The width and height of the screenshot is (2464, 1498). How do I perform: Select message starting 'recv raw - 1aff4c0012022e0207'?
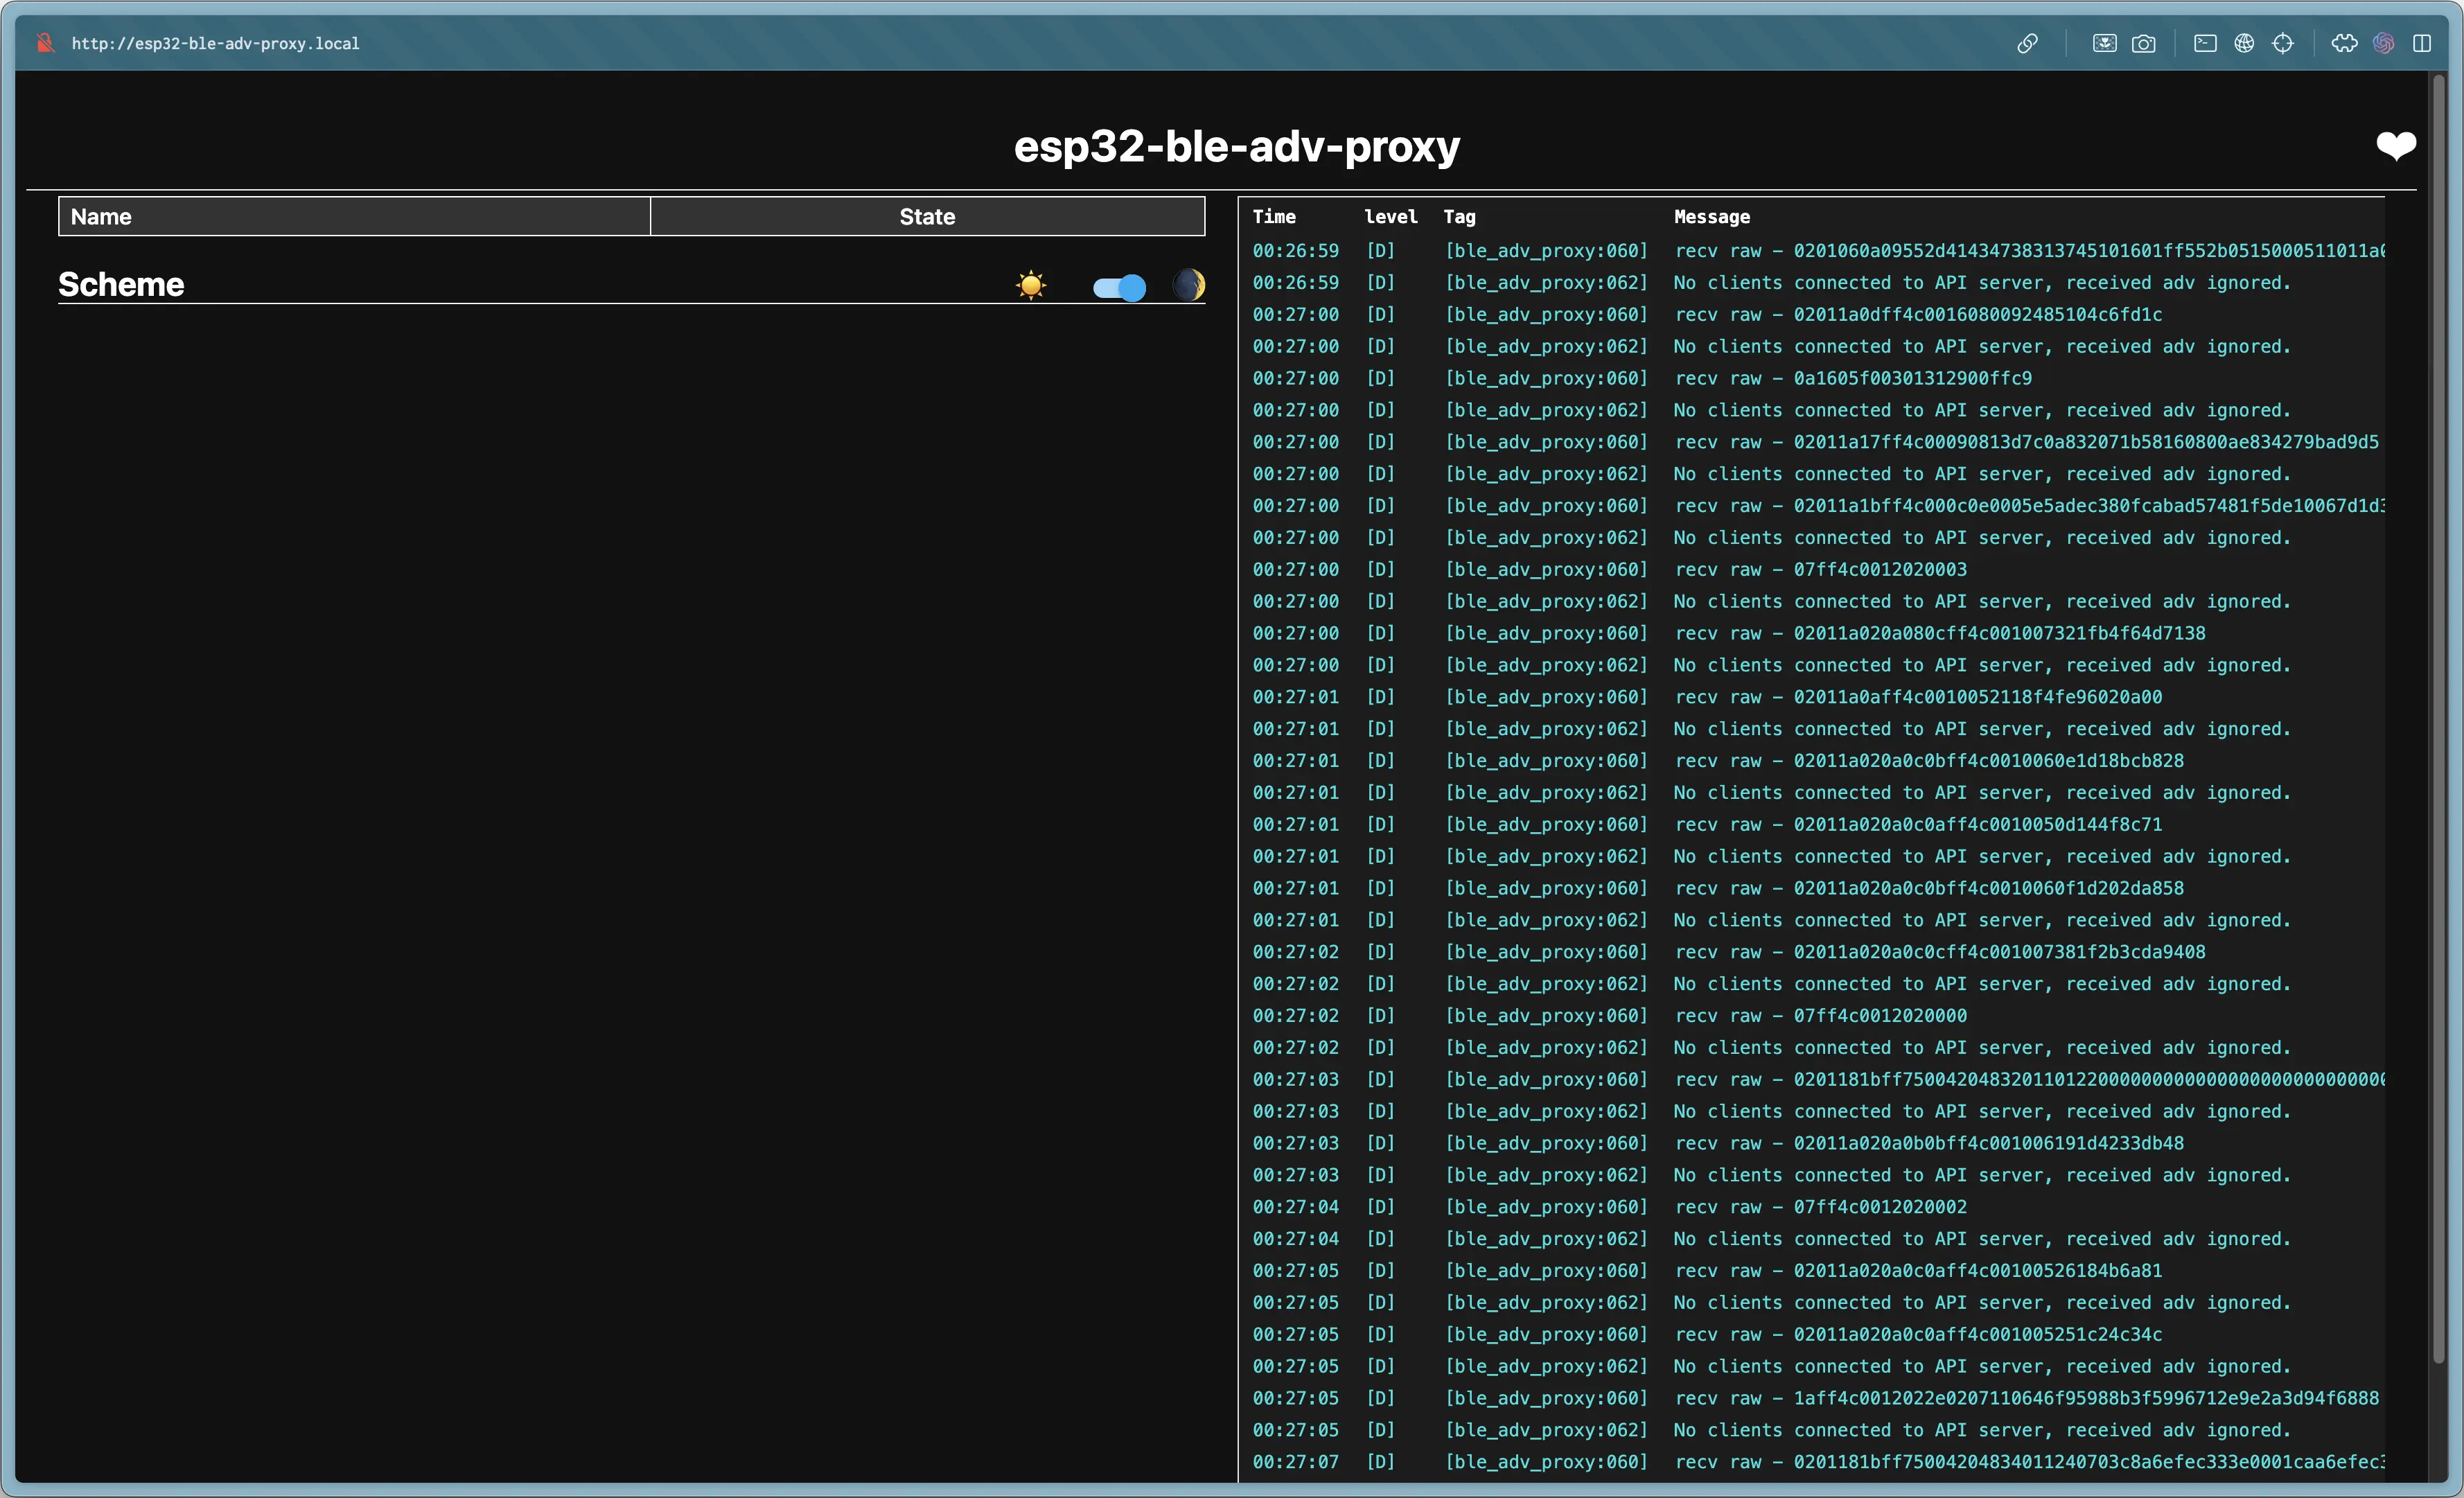(x=2027, y=1398)
